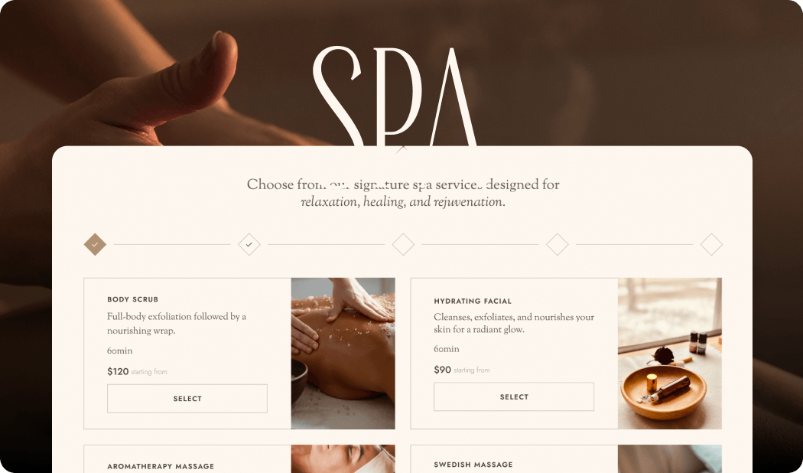Open the AROMATHERAPY MASSAGE card title
The height and width of the screenshot is (473, 803).
[x=161, y=466]
